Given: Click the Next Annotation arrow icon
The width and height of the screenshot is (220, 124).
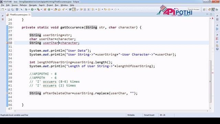Looking at the screenshot, I should tap(93, 9).
